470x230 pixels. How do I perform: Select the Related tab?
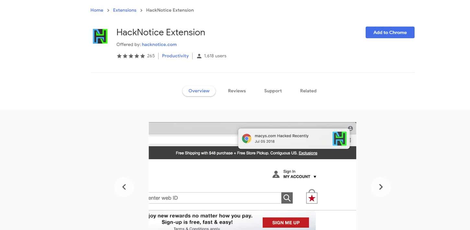pos(308,91)
